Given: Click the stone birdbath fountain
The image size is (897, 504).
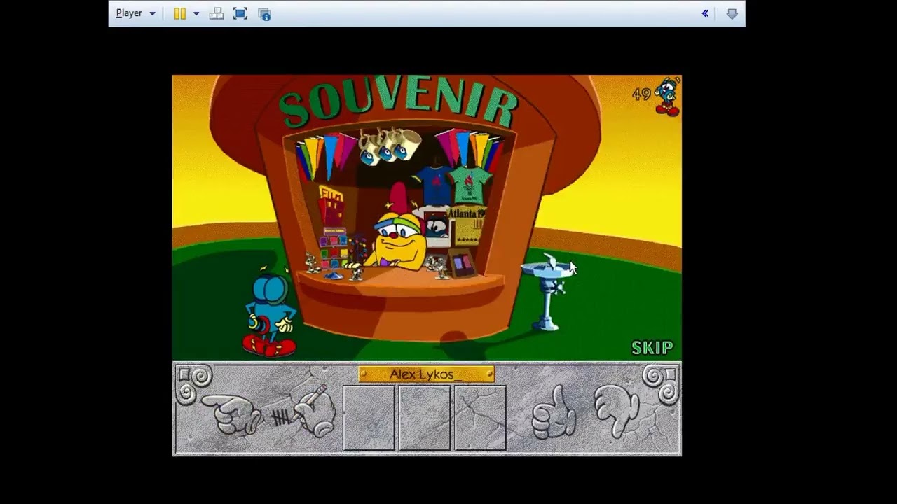Looking at the screenshot, I should [547, 293].
